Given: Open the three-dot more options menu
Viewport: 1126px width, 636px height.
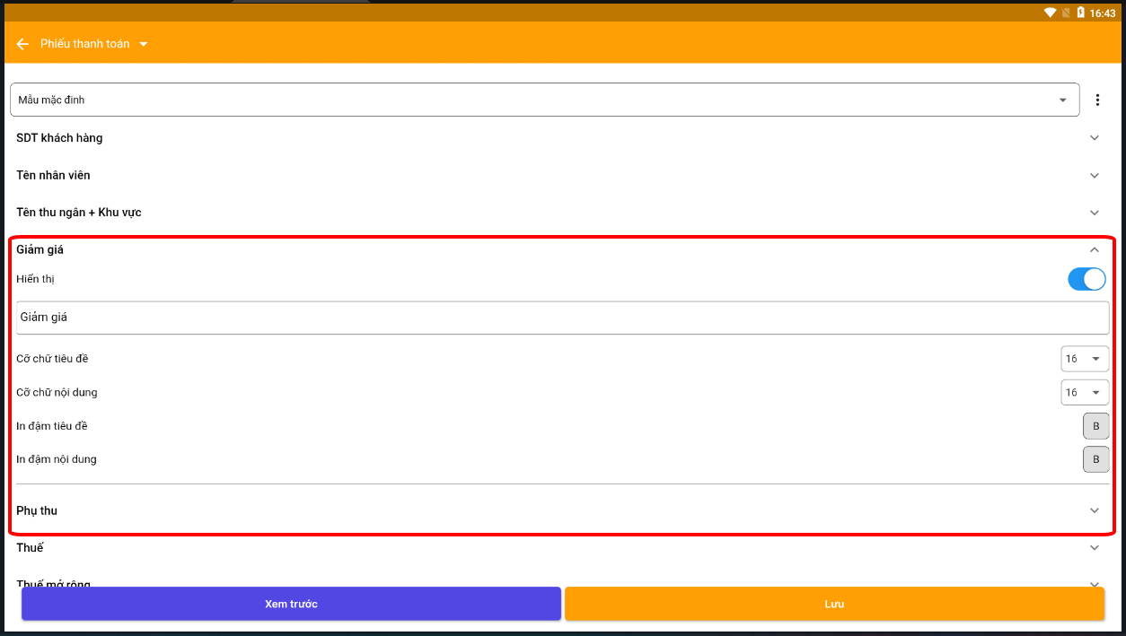Looking at the screenshot, I should point(1097,100).
